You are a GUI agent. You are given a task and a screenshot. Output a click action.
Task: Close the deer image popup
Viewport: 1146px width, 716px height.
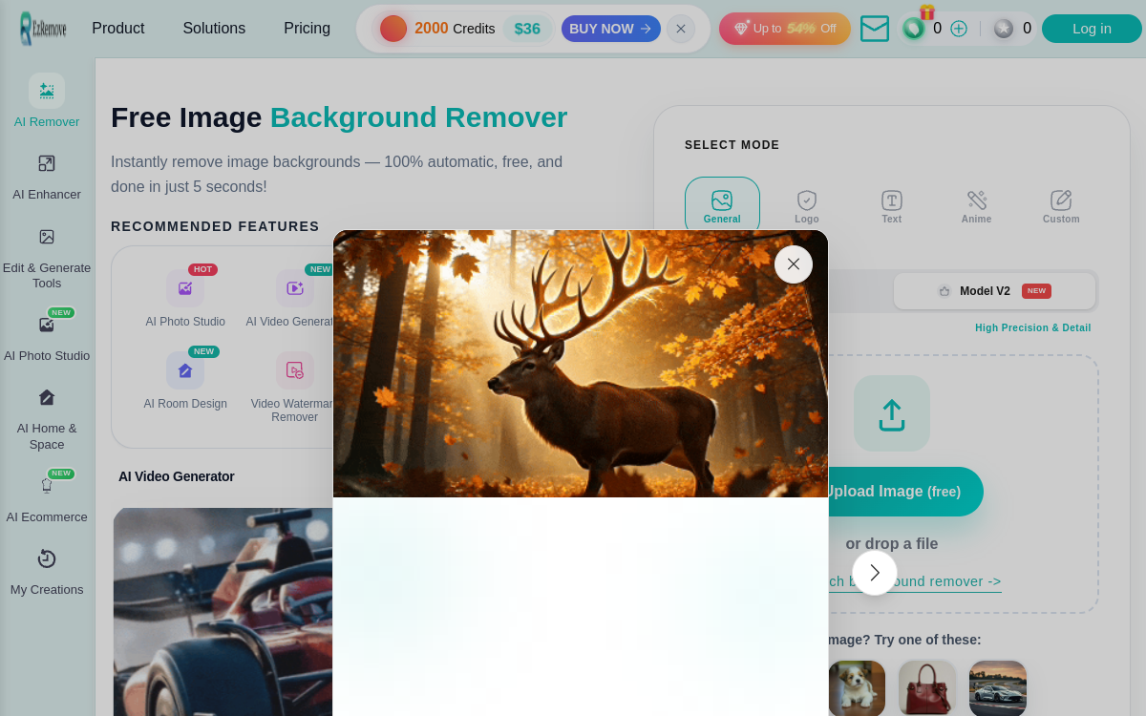point(794,264)
